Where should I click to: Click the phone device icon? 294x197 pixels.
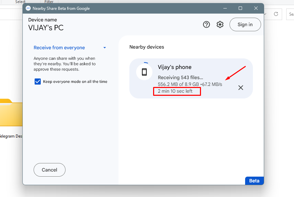(144, 72)
